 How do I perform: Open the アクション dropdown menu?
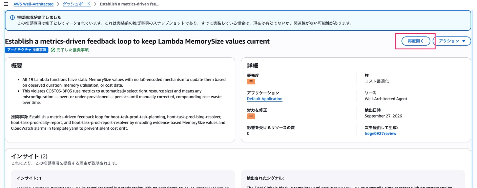coord(452,41)
